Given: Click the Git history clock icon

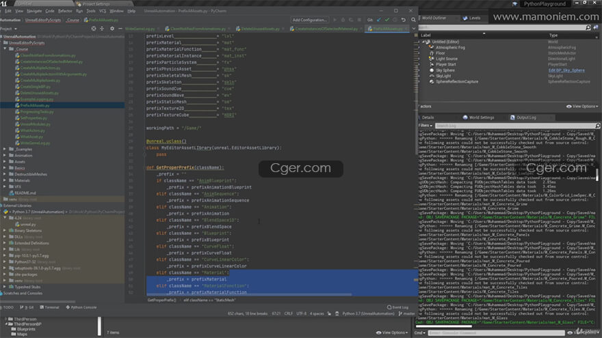Looking at the screenshot, I should tap(395, 20).
